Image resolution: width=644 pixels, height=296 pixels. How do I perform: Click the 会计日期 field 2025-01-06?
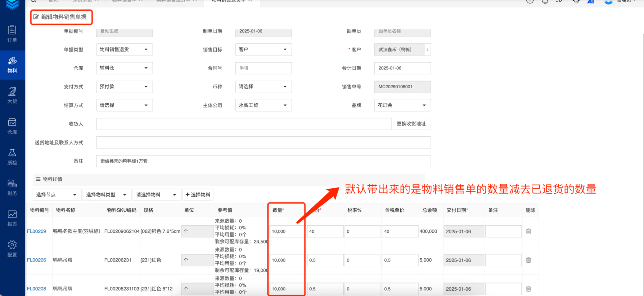point(402,68)
